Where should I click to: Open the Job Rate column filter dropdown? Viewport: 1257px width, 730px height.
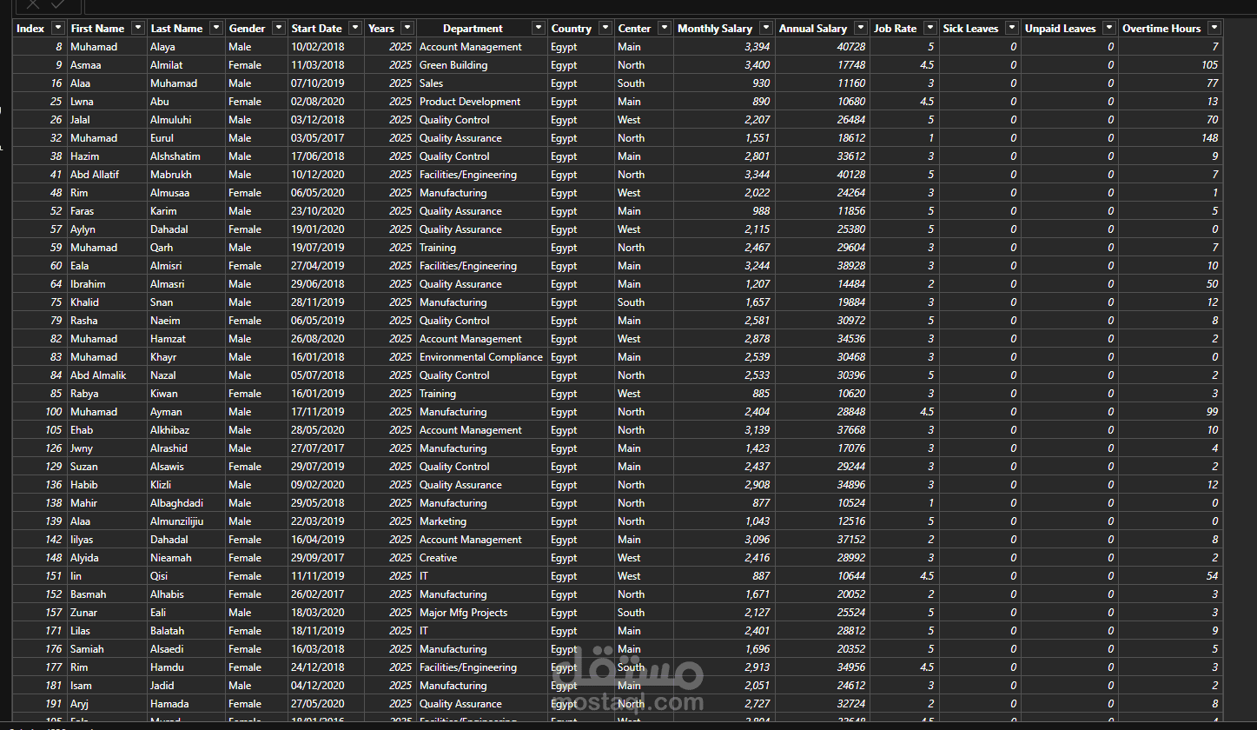(x=930, y=29)
